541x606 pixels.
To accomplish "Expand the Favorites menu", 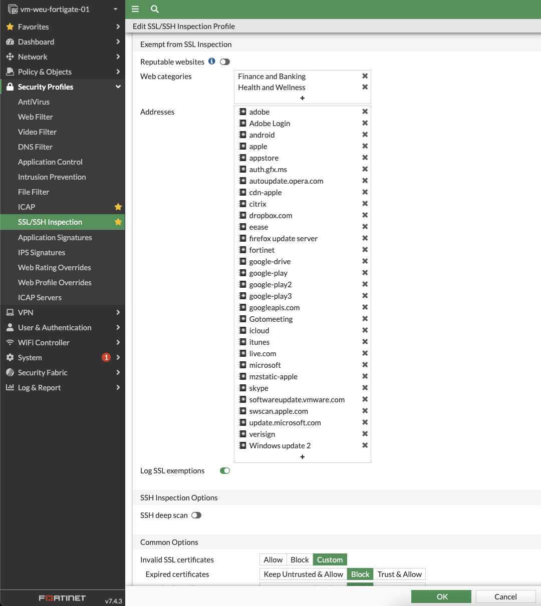I will [63, 27].
